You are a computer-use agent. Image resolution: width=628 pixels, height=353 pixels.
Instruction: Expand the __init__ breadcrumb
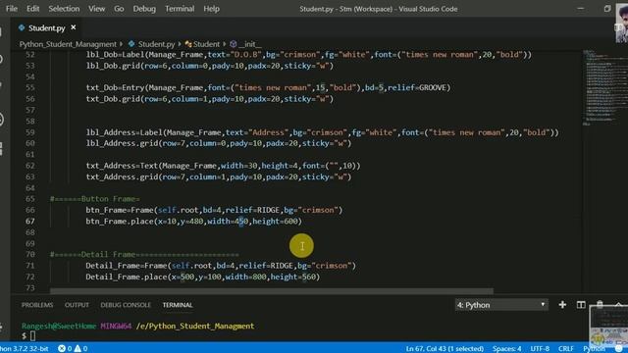coord(250,44)
